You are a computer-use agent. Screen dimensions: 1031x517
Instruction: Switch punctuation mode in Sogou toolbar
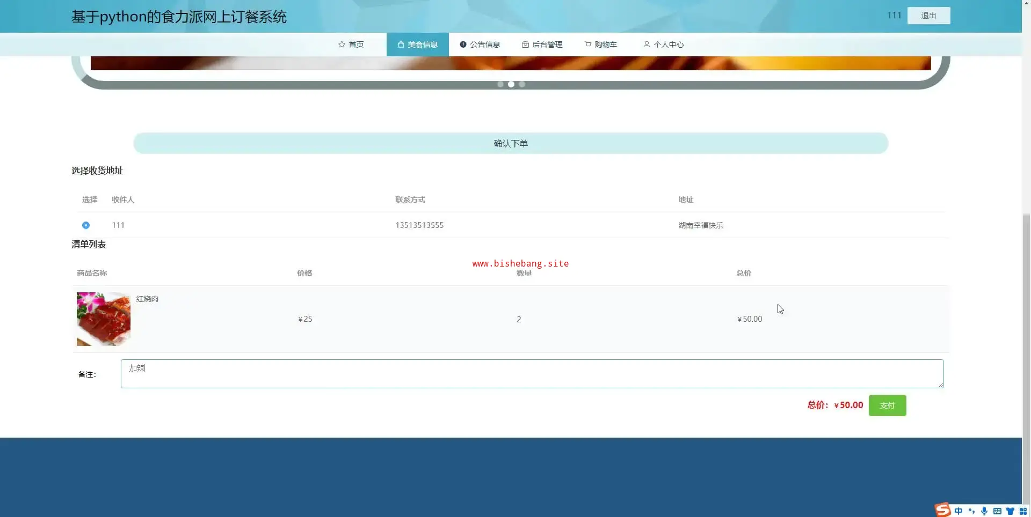pos(971,511)
